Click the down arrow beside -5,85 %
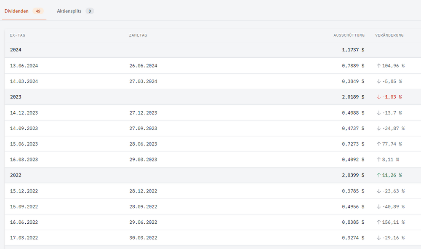The height and width of the screenshot is (249, 421). pos(379,81)
